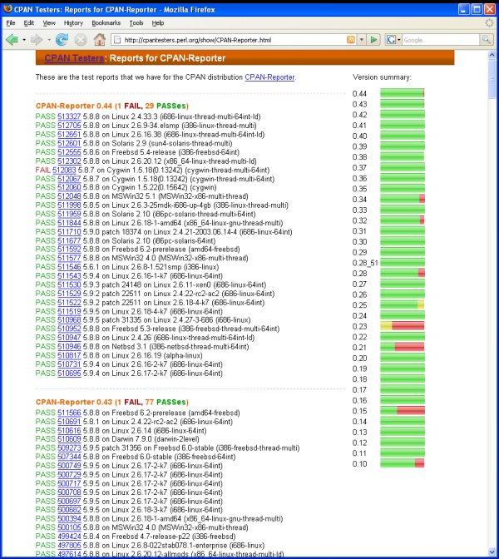The height and width of the screenshot is (559, 499).
Task: Open report 509273 for Freebsd 6.0-stable
Action: coord(69,448)
